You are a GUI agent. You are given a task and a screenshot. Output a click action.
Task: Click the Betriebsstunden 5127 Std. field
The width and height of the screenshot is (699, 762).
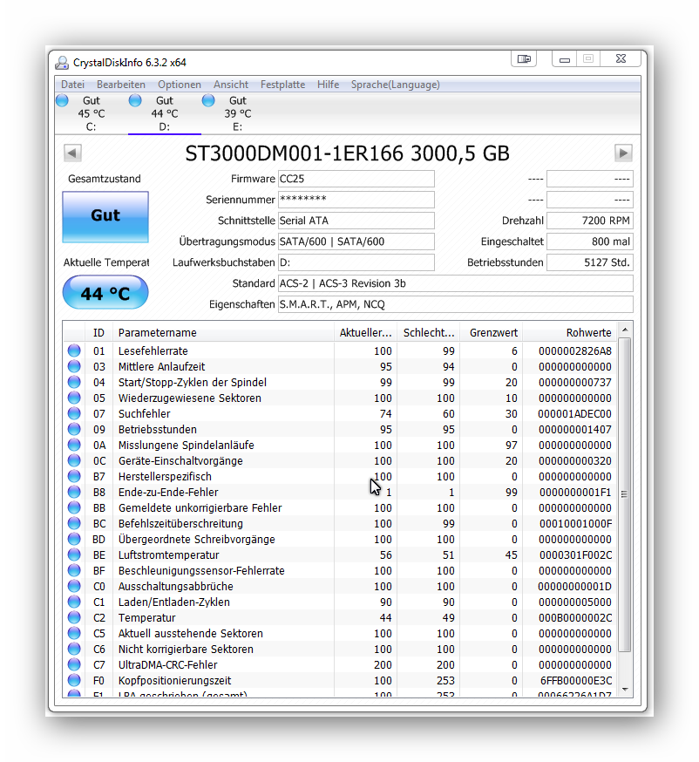(590, 262)
